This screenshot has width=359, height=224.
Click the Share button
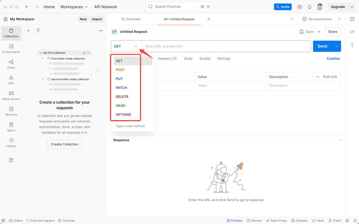coord(332,32)
